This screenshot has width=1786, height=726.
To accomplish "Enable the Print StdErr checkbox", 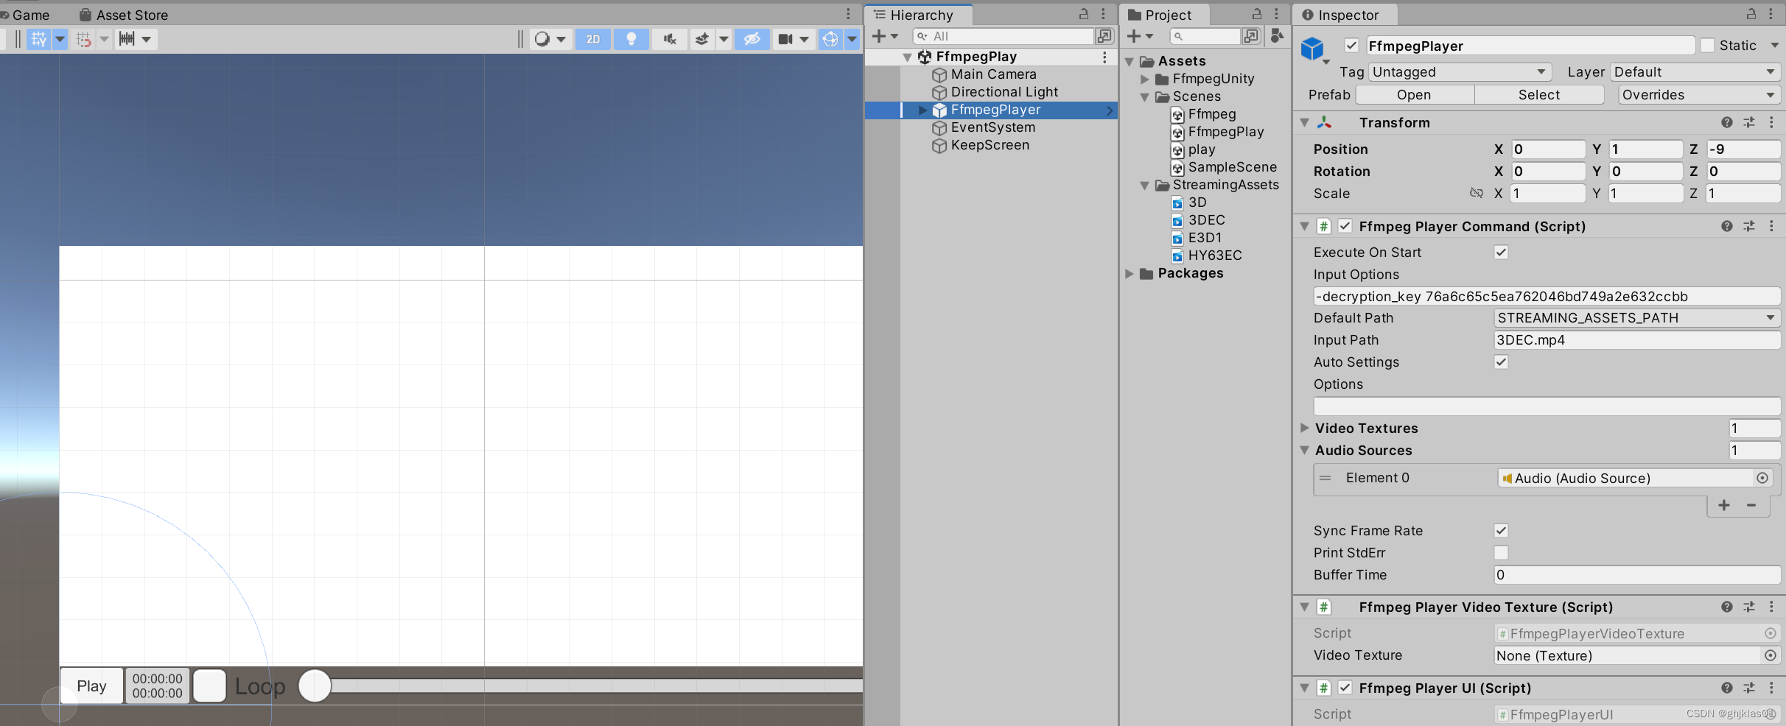I will point(1501,552).
